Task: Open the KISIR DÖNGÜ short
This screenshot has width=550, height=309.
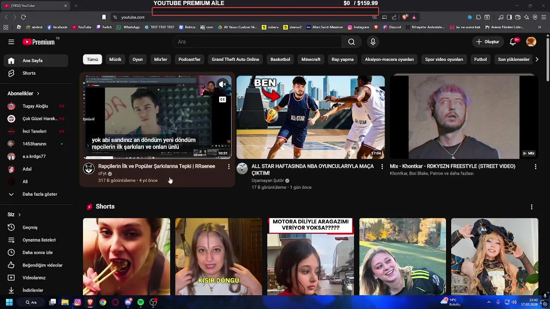Action: click(x=219, y=257)
